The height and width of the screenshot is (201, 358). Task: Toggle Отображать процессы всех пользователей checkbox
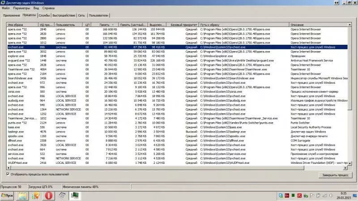(8, 174)
